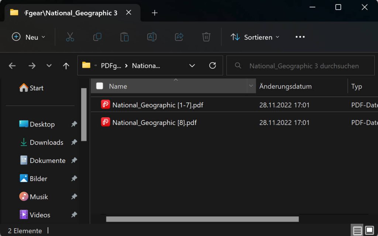Viewport: 378px width, 236px height.
Task: Click the Paste icon
Action: coord(124,37)
